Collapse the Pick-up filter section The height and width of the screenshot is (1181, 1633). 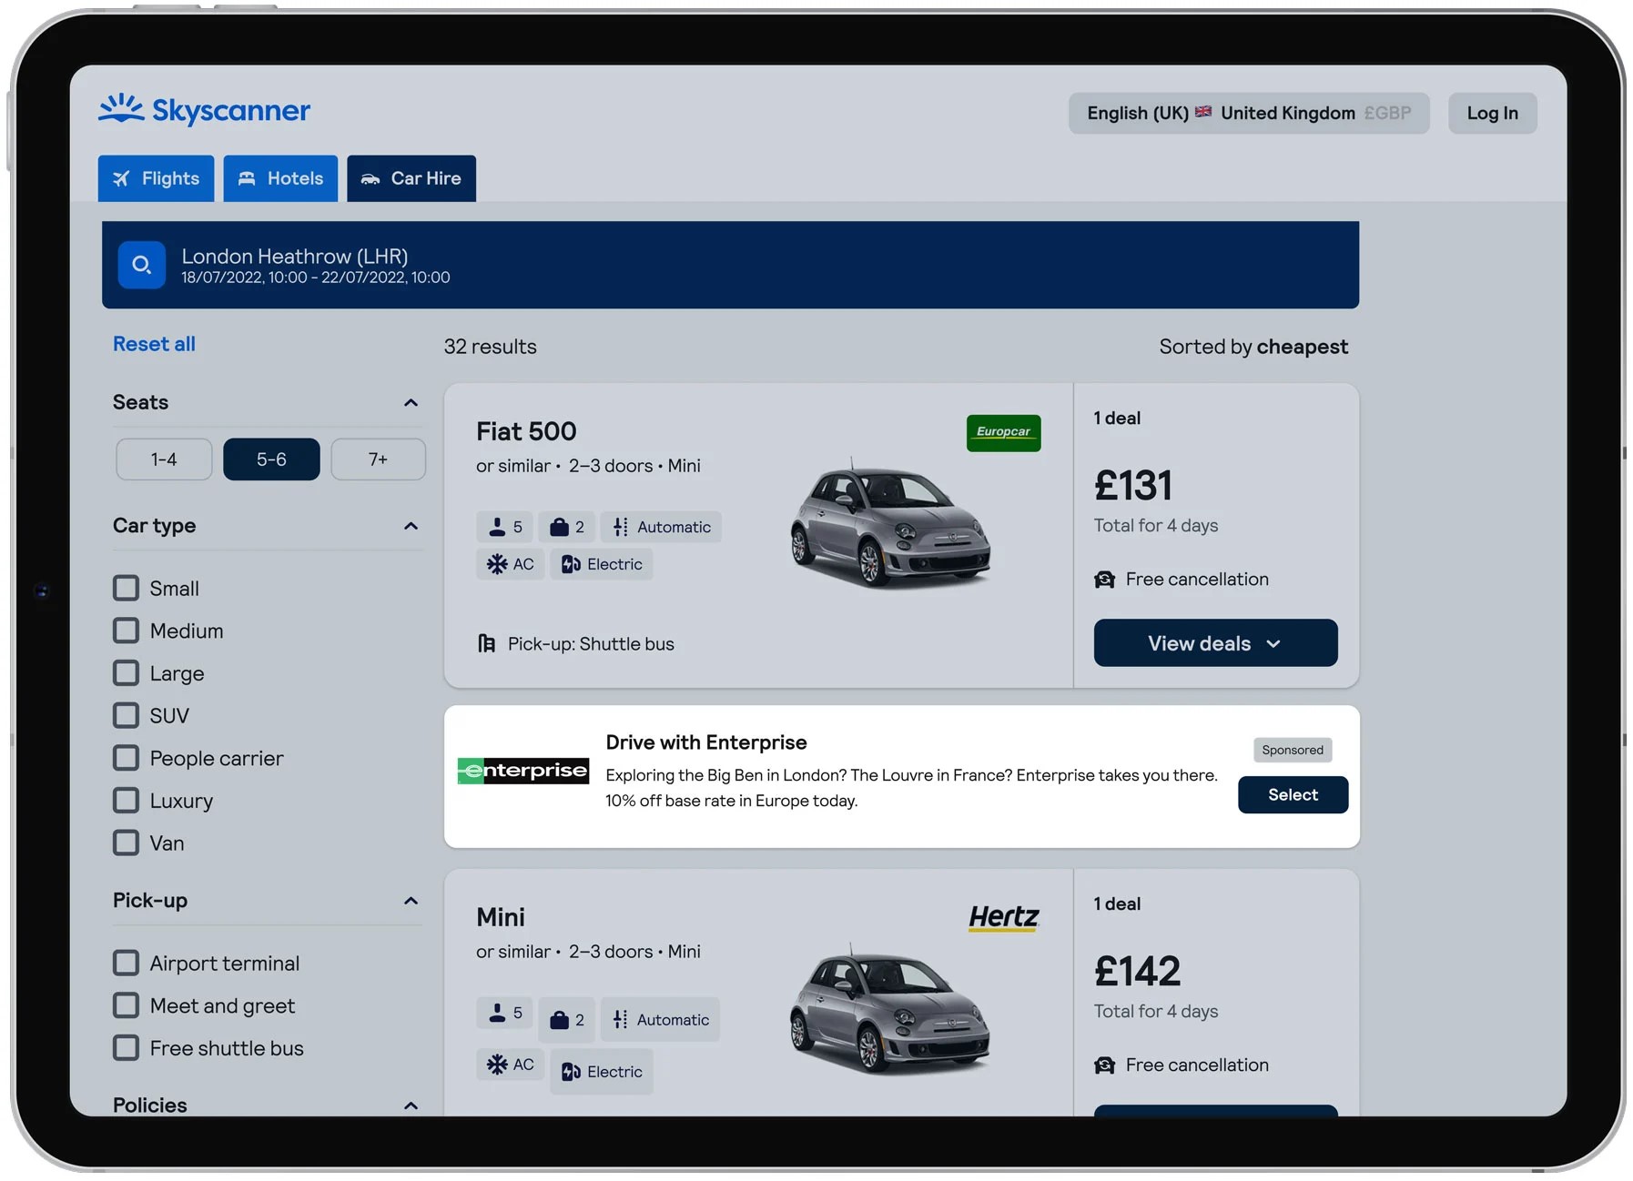pyautogui.click(x=411, y=902)
